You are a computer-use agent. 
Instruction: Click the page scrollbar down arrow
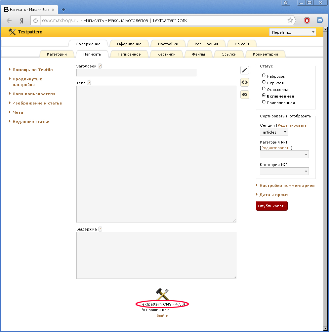coord(326,328)
